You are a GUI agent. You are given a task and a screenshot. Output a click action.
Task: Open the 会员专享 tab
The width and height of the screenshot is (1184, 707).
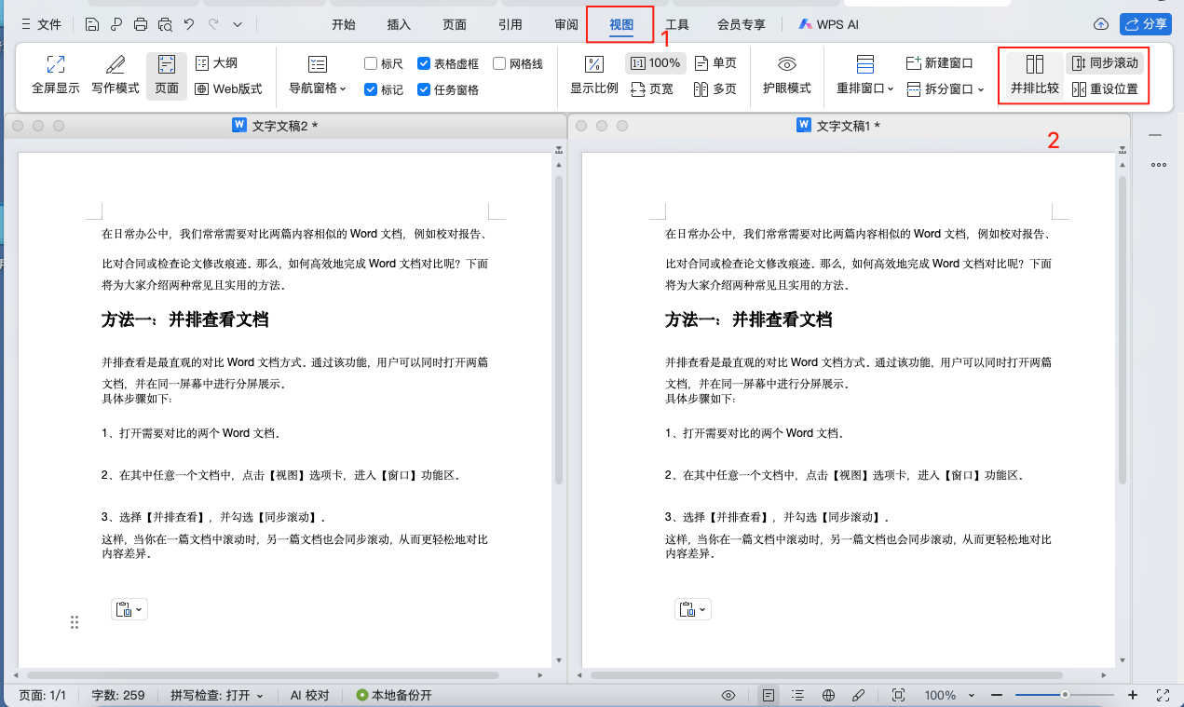pyautogui.click(x=742, y=24)
